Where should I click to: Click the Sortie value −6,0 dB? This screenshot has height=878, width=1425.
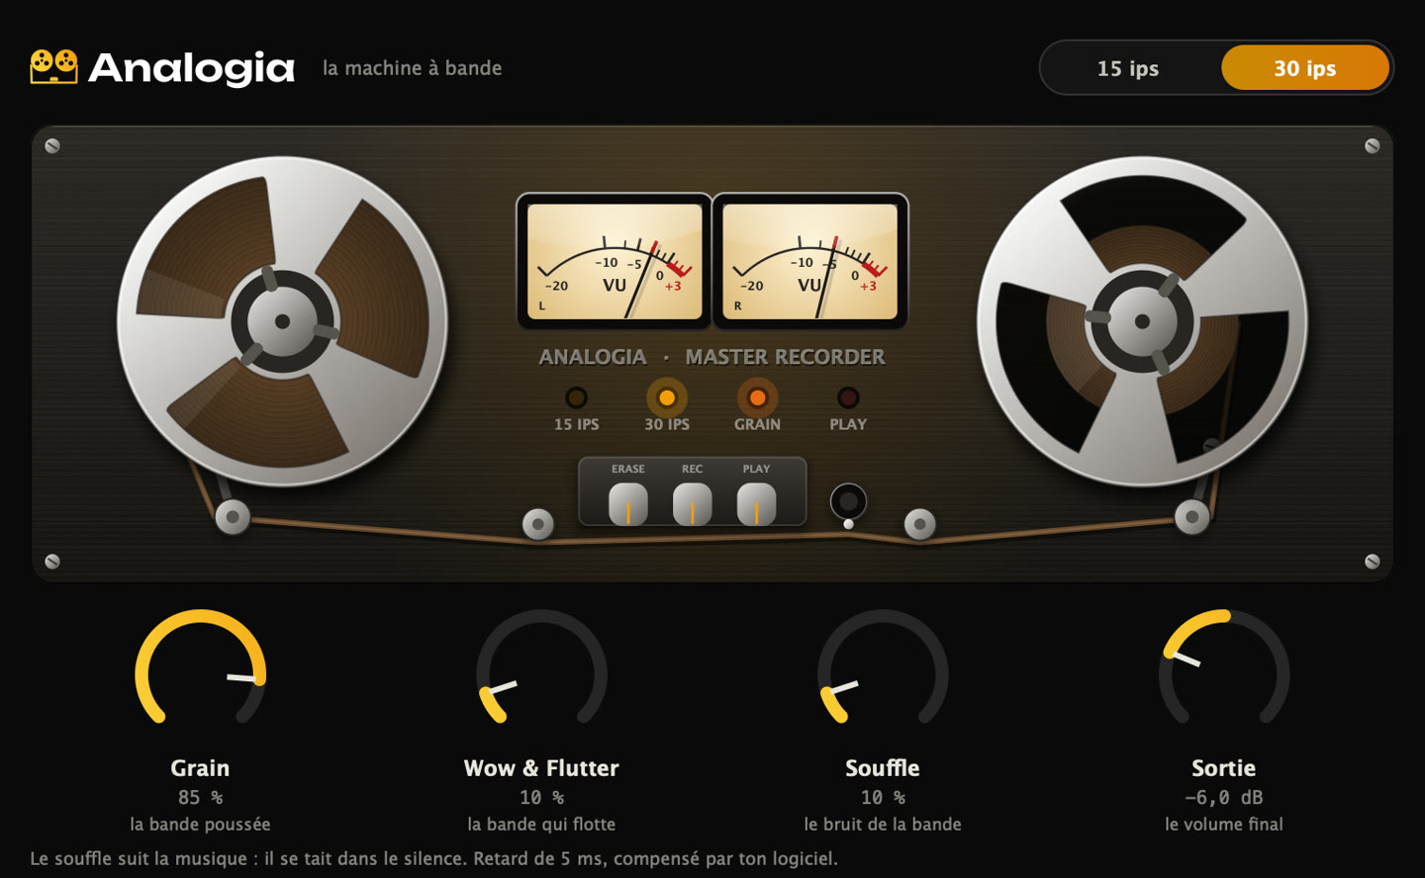pyautogui.click(x=1224, y=797)
